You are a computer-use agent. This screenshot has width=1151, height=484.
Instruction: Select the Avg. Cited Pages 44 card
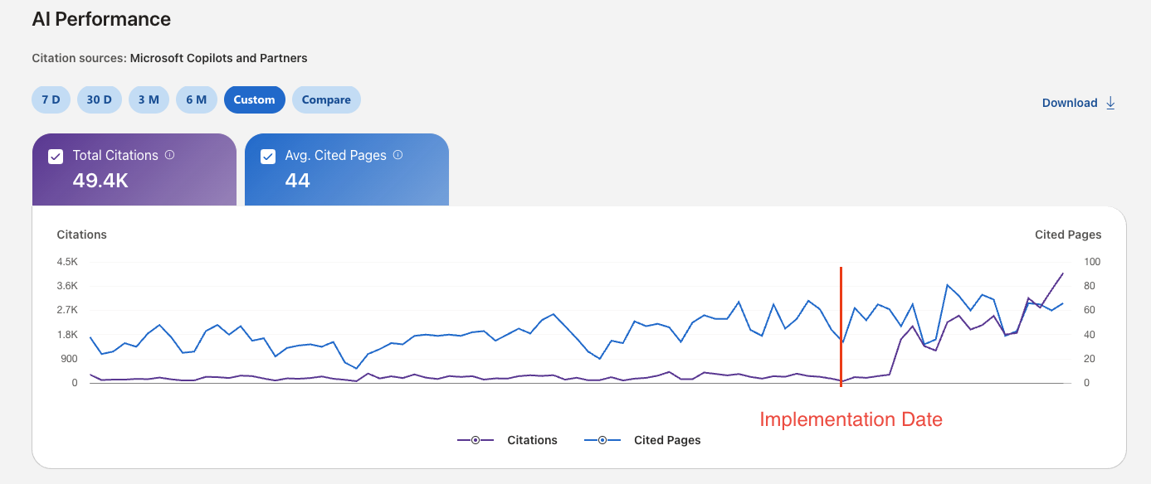(347, 169)
